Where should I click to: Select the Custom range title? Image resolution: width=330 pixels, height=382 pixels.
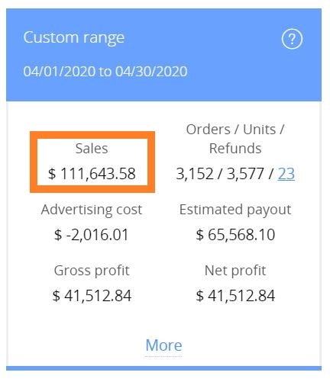click(74, 37)
